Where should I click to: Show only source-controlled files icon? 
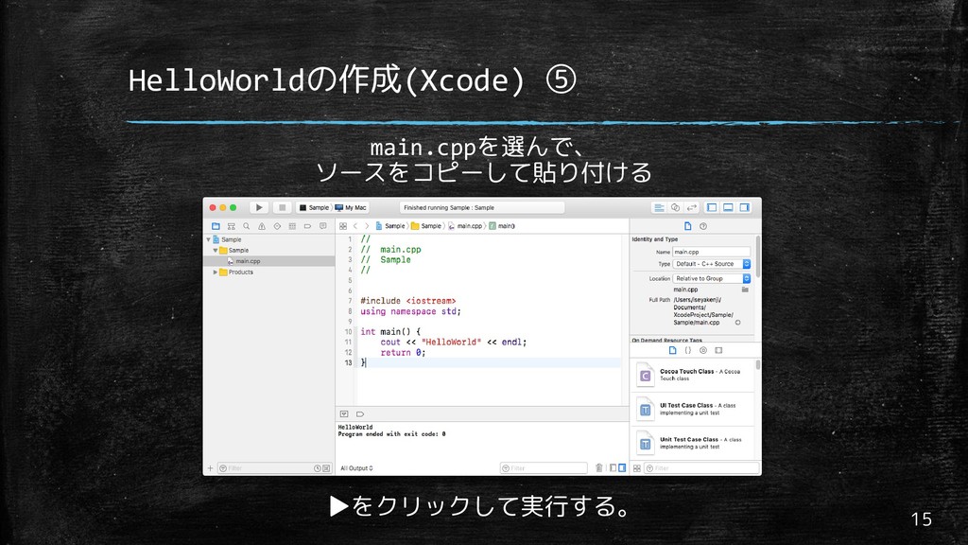[326, 468]
